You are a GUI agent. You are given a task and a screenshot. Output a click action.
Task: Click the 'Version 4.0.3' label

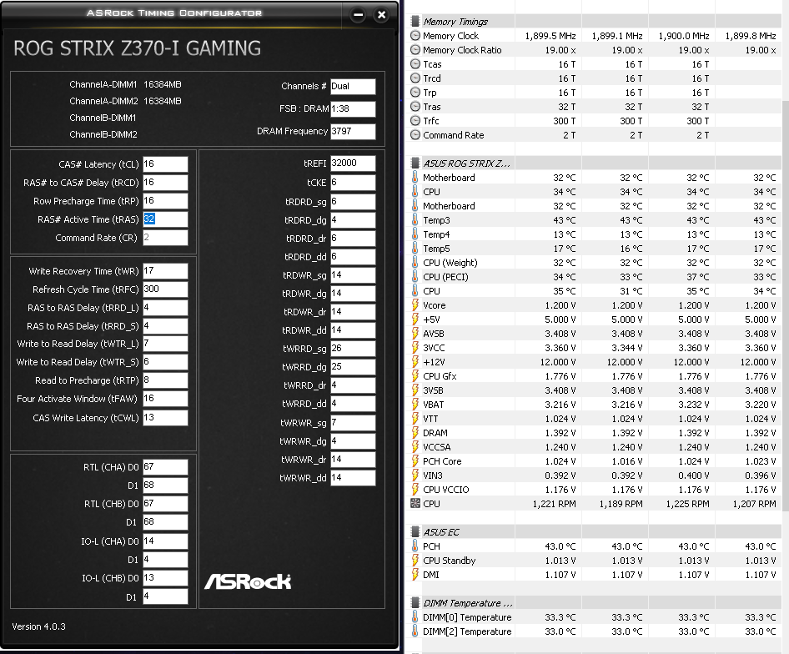[38, 626]
